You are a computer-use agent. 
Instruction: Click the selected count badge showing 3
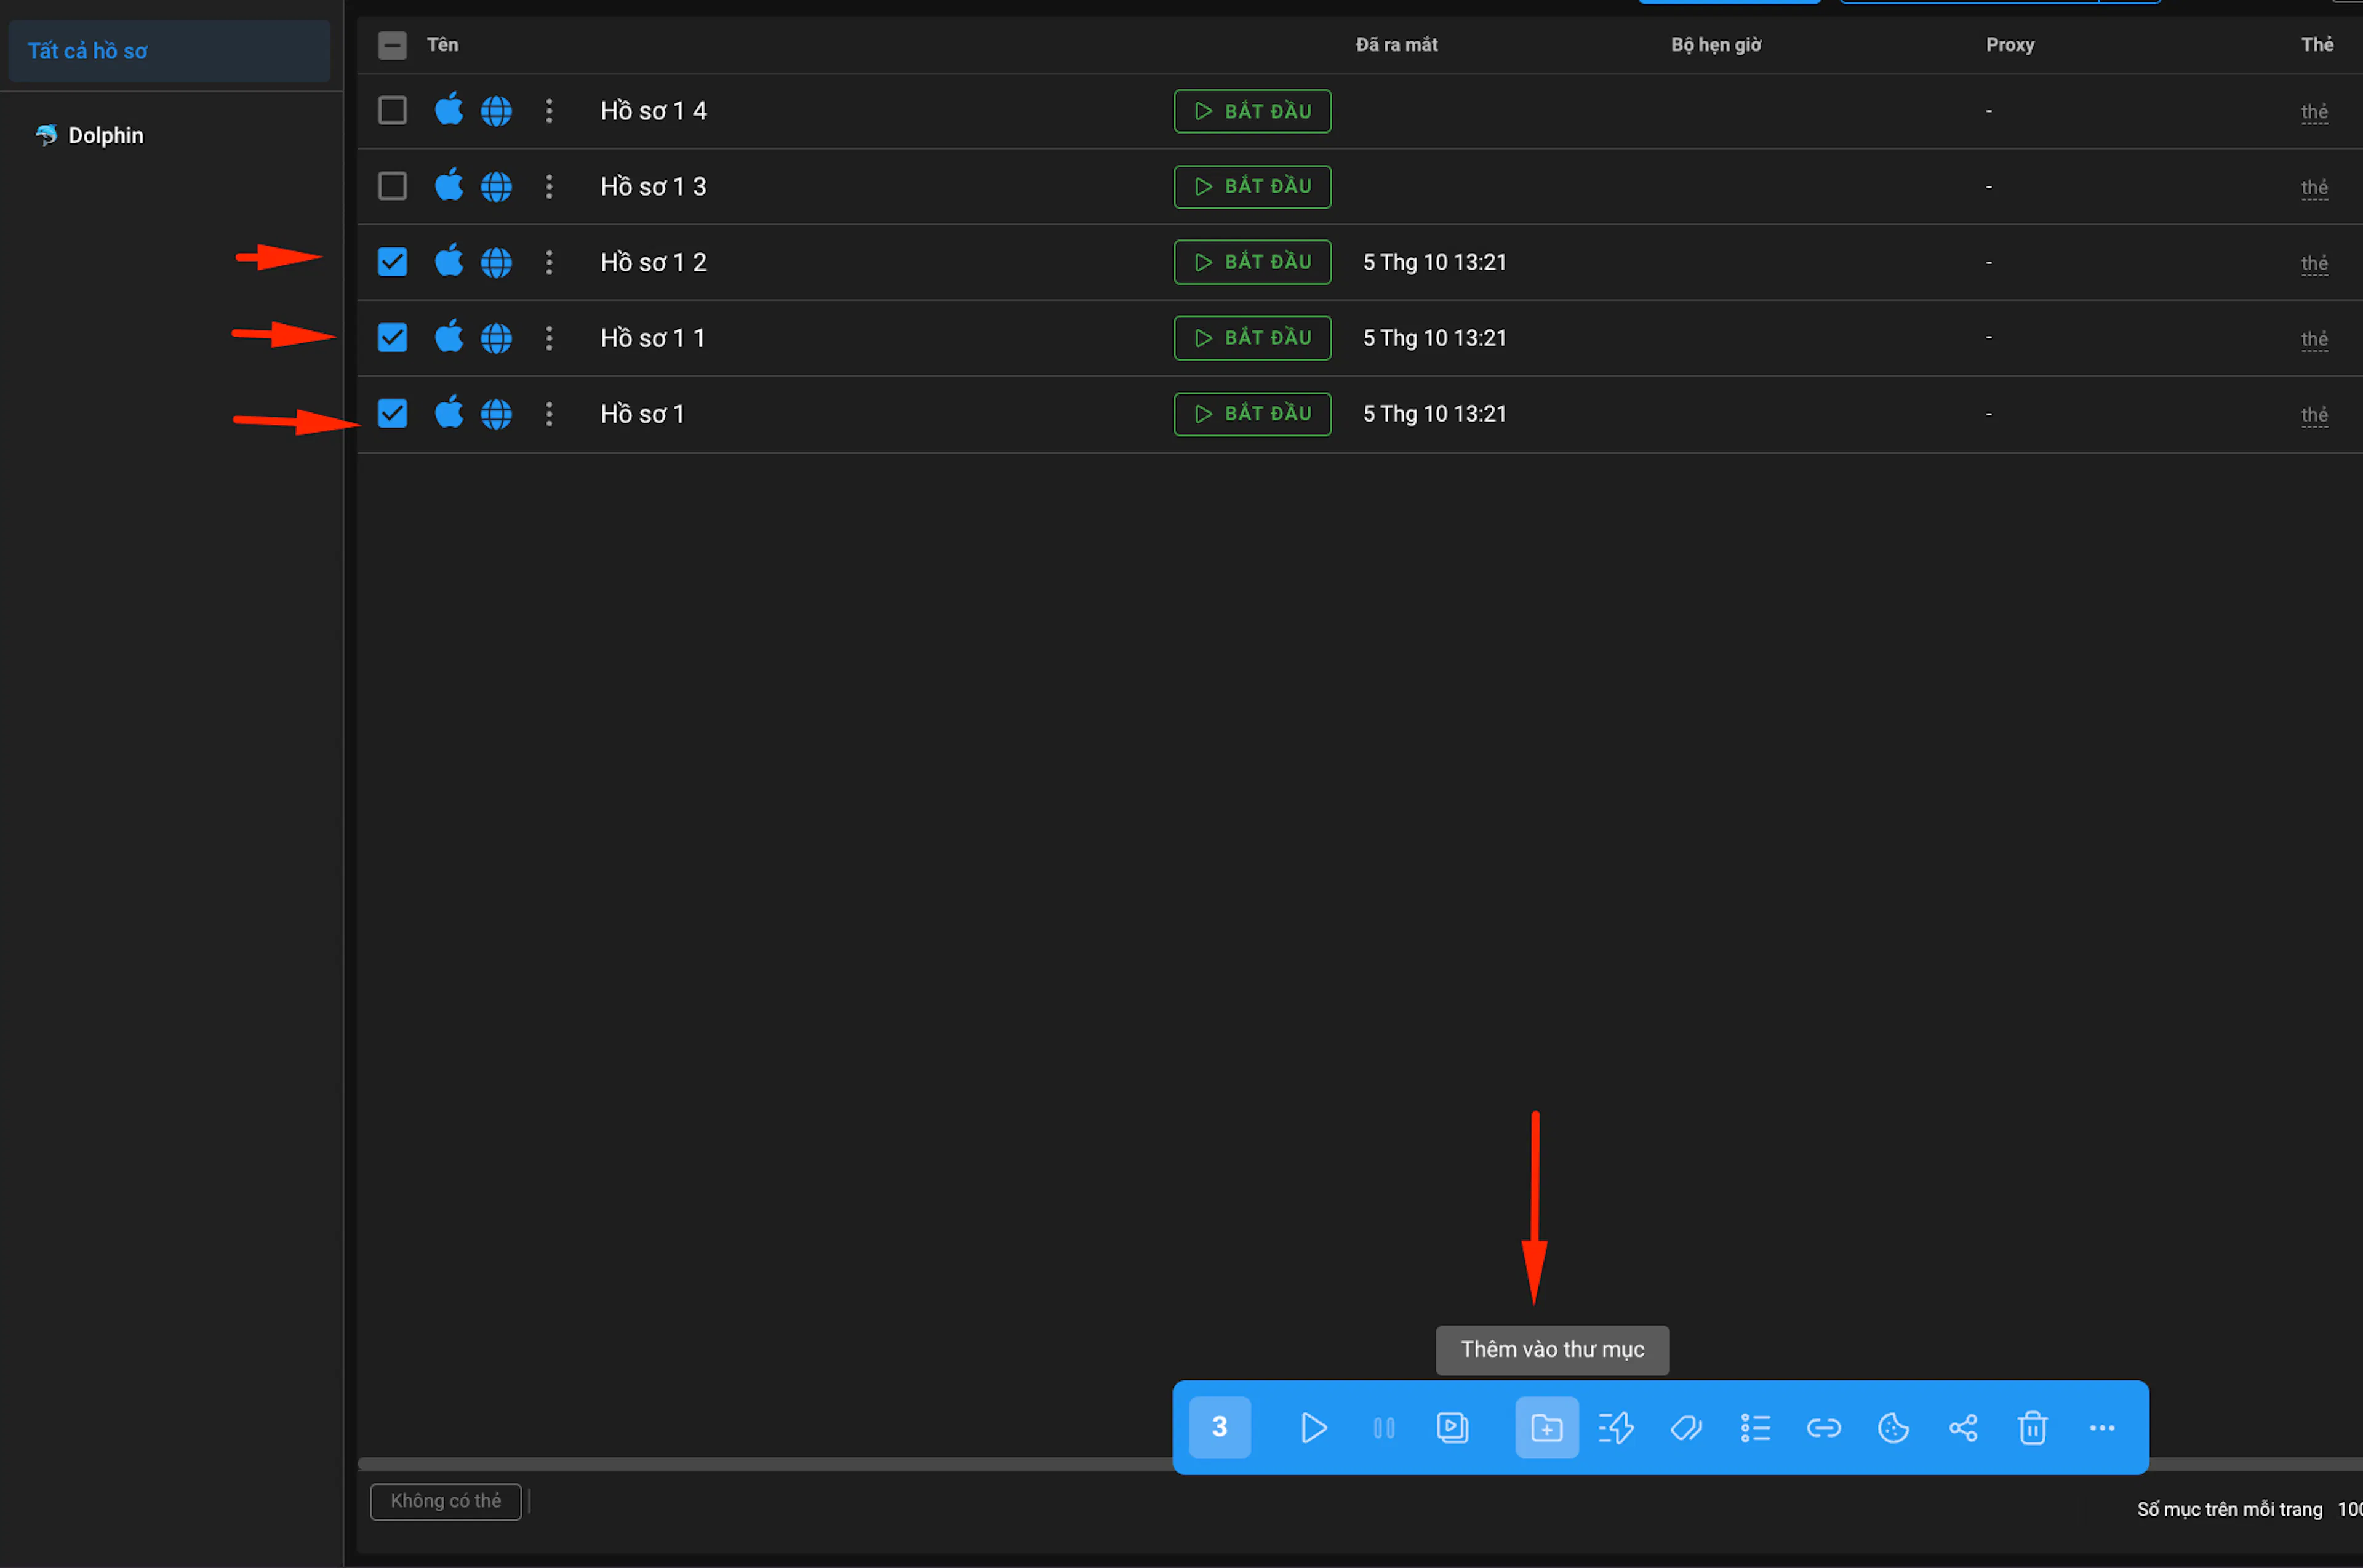[1219, 1427]
